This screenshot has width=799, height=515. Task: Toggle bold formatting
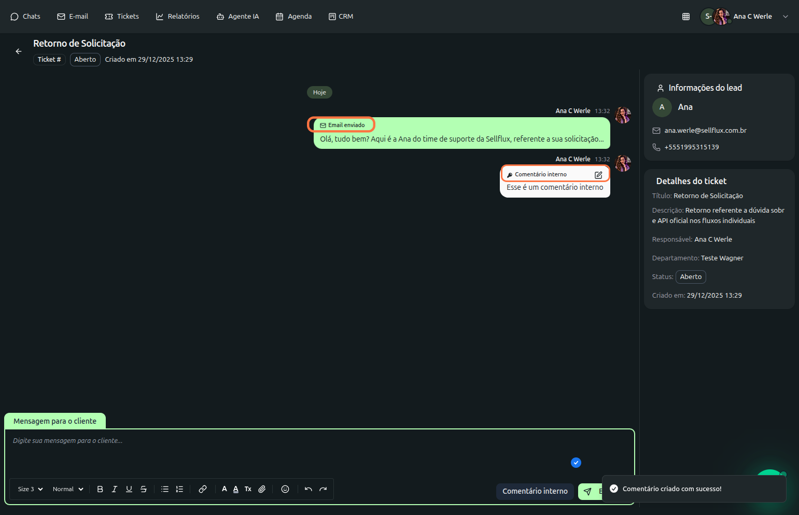(x=100, y=489)
